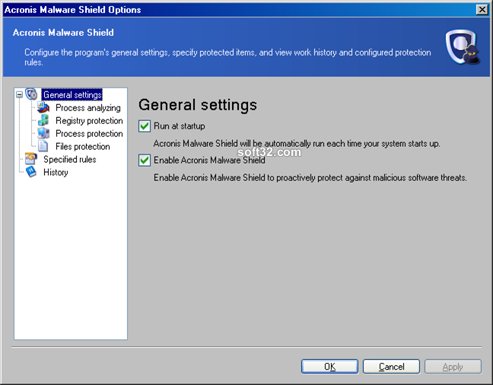Screen dimensions: 493x385
Task: Select General settings in the tree
Action: (72, 94)
